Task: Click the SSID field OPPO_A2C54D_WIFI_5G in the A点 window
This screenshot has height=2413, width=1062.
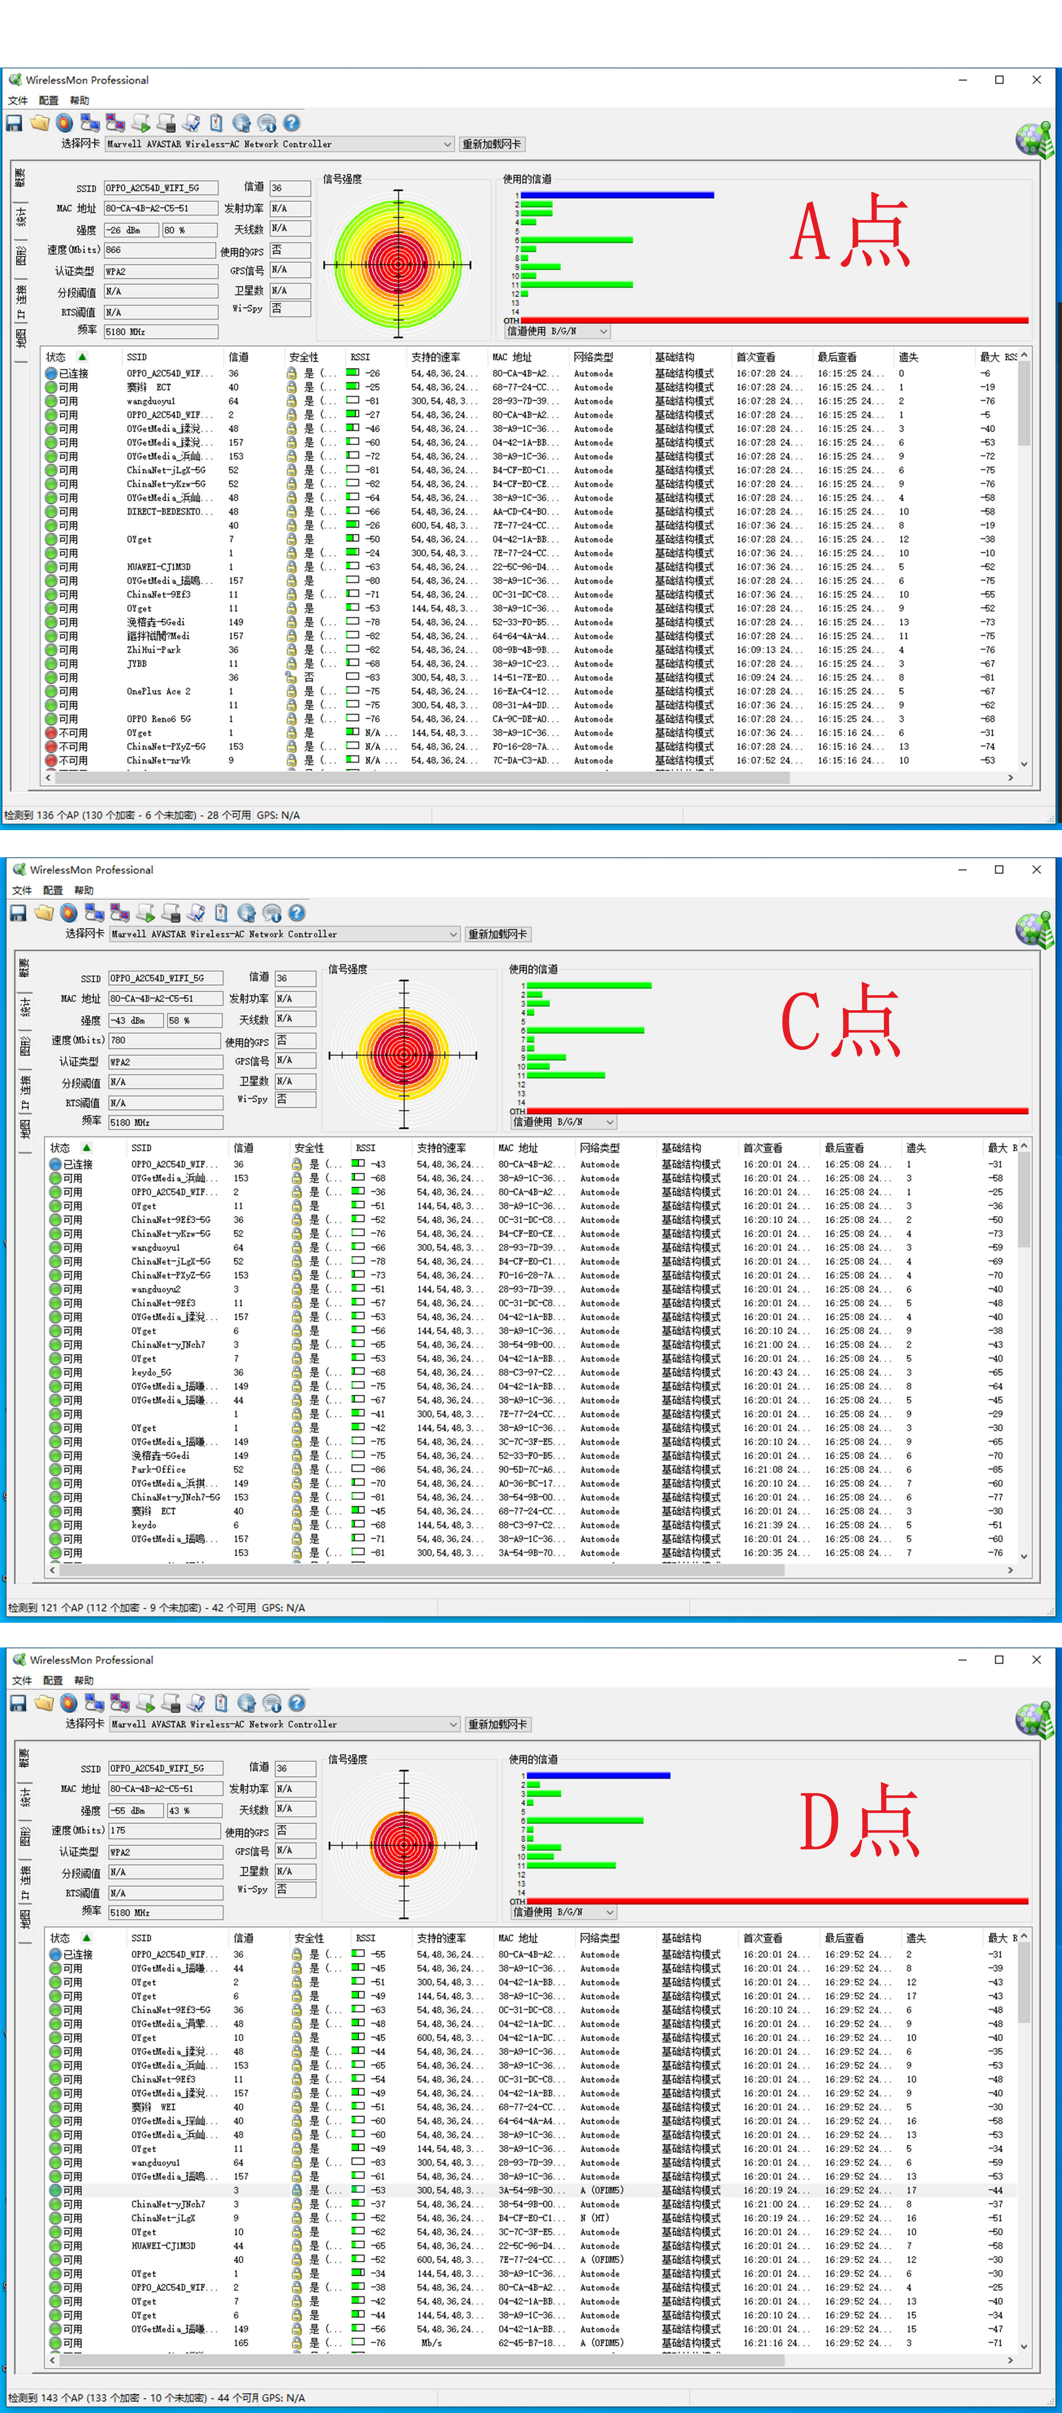Action: pos(160,188)
